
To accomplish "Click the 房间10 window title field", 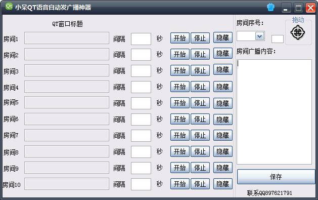I will [x=67, y=184].
